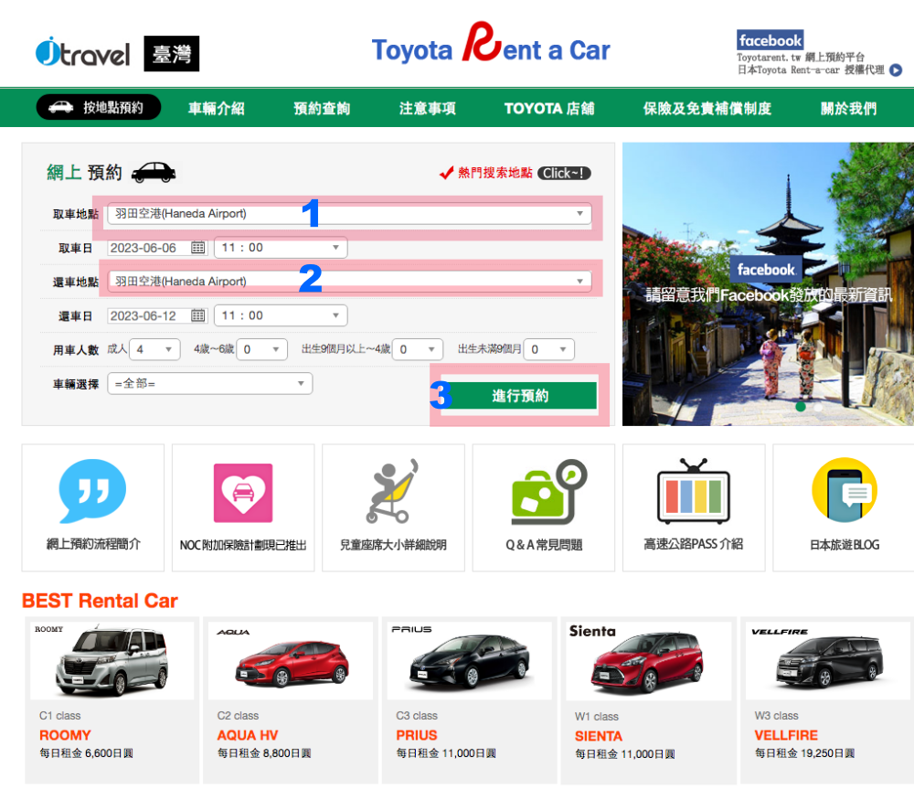Open the facebook page icon
The image size is (914, 800).
[771, 40]
